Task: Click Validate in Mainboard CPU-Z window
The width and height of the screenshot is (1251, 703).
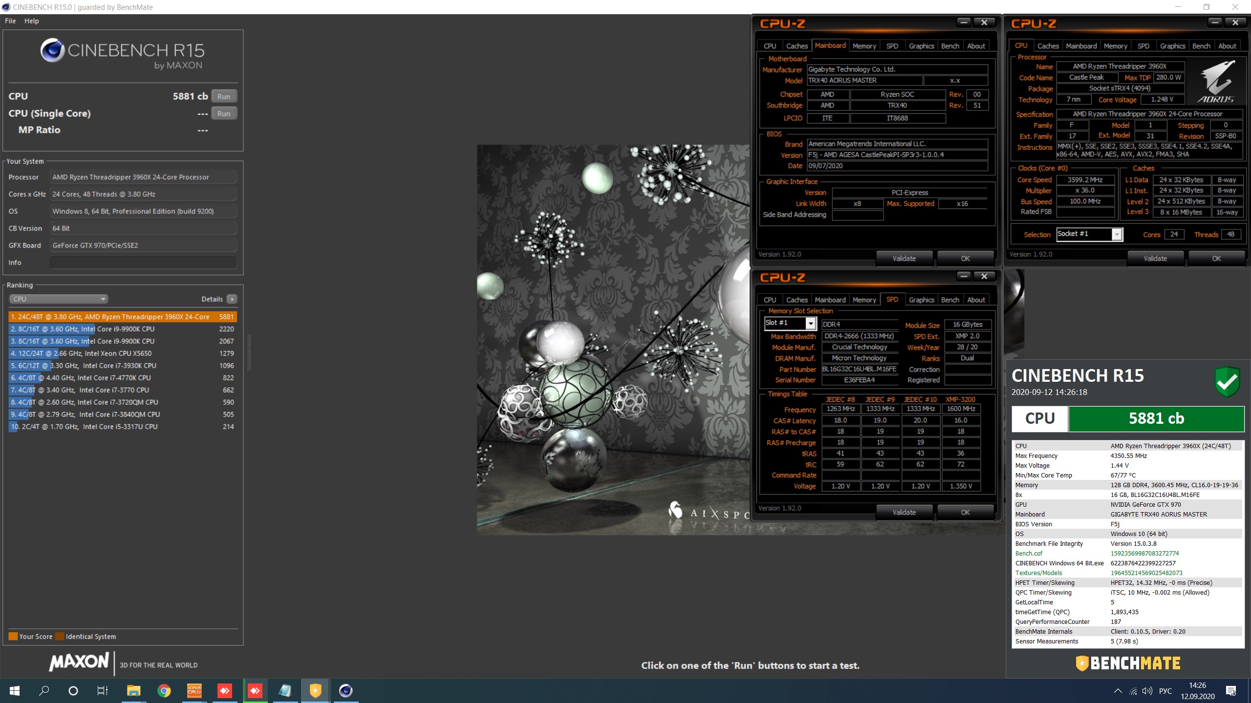Action: (x=904, y=258)
